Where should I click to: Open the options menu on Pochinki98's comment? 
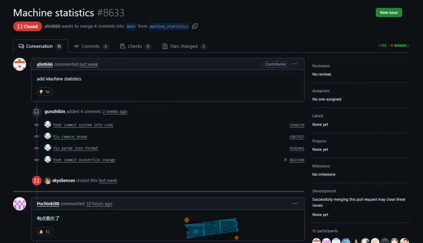[295, 203]
